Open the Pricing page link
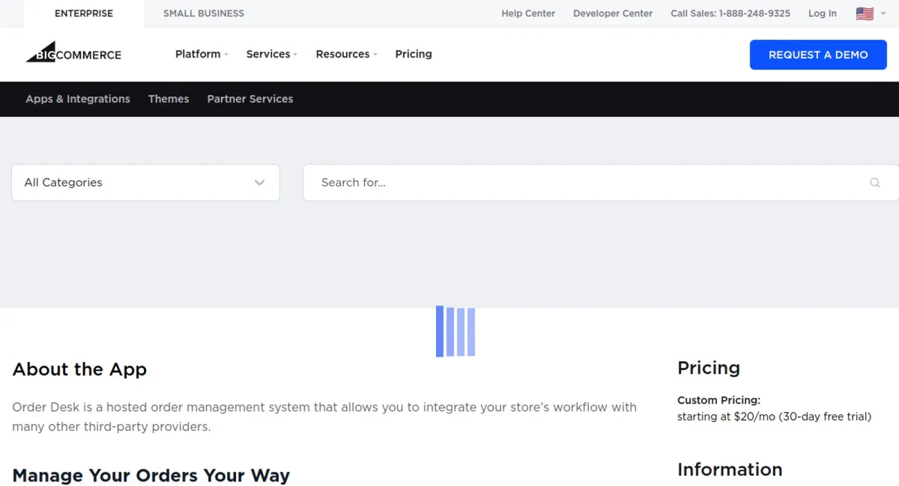This screenshot has width=899, height=486. [x=414, y=54]
